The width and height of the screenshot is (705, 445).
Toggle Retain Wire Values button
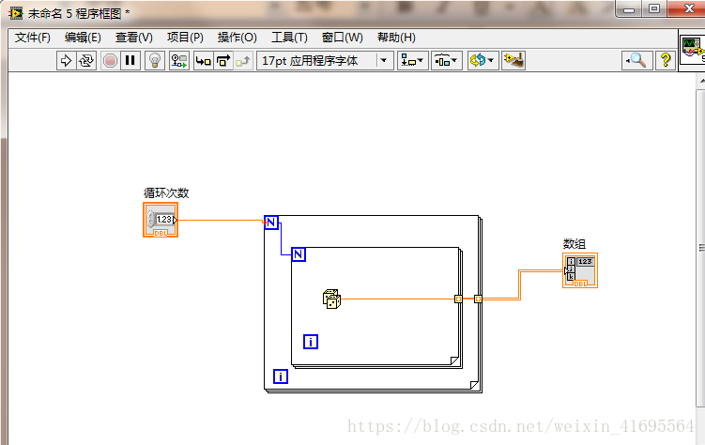point(179,61)
